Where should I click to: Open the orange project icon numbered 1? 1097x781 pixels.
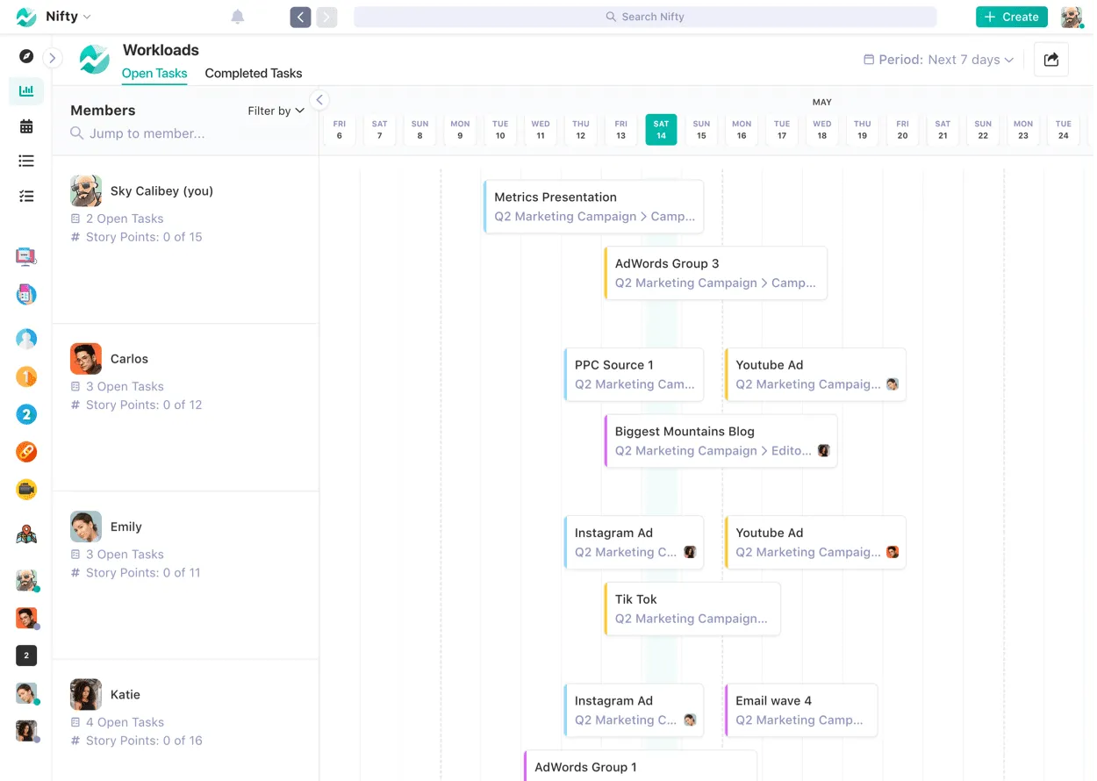(26, 376)
